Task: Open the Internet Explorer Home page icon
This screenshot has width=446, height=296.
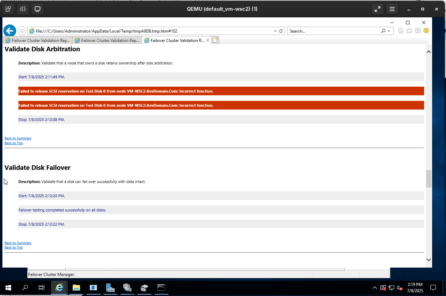Action: 400,31
